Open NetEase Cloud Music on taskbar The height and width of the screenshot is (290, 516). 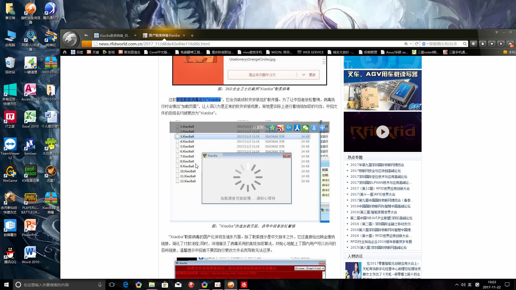click(244, 285)
